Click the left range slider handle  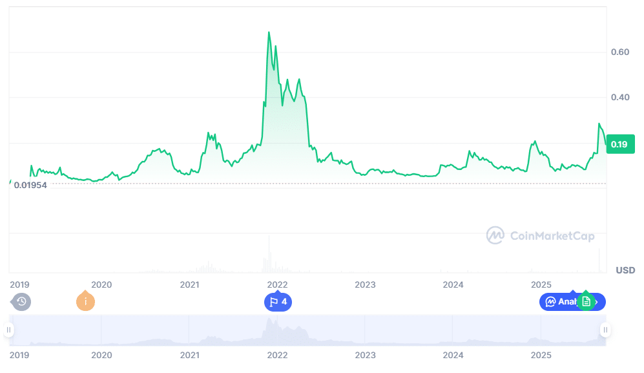[x=9, y=330]
